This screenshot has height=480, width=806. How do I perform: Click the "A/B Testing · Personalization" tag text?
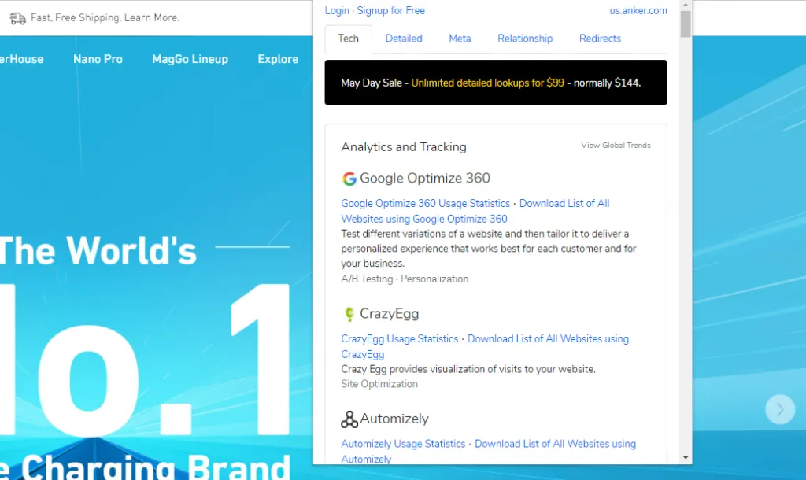[405, 279]
